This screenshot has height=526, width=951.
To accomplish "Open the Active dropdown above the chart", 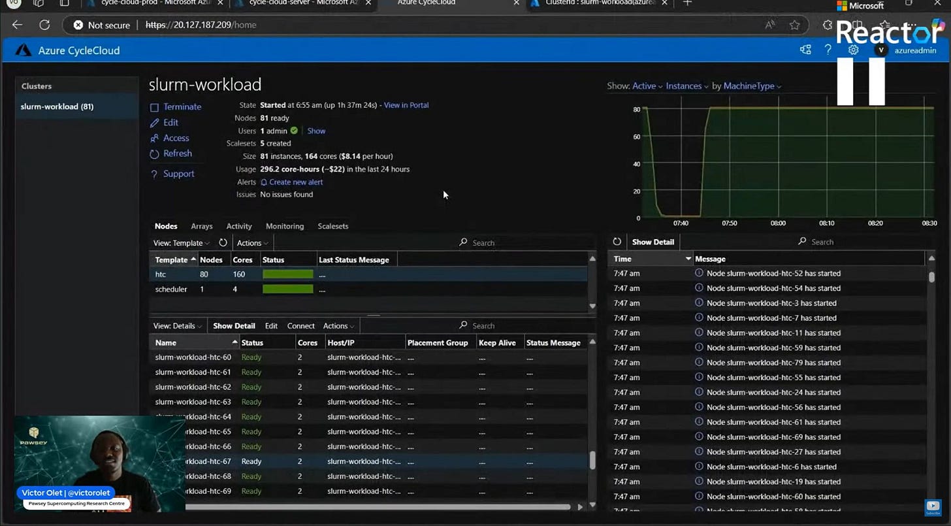I will (647, 86).
